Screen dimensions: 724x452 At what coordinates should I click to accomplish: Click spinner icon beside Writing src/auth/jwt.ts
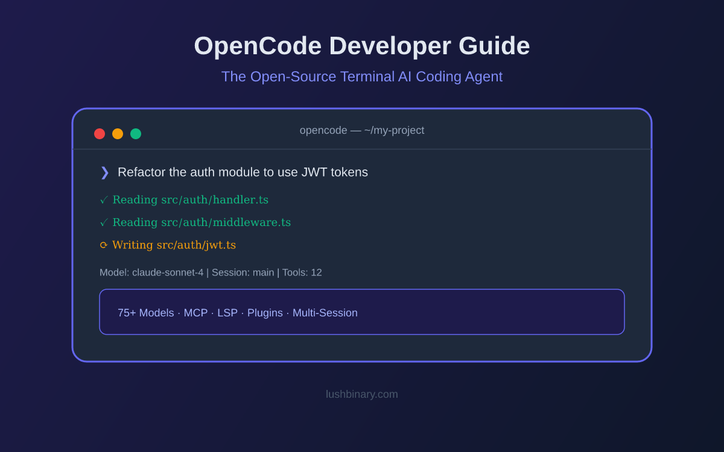(104, 245)
